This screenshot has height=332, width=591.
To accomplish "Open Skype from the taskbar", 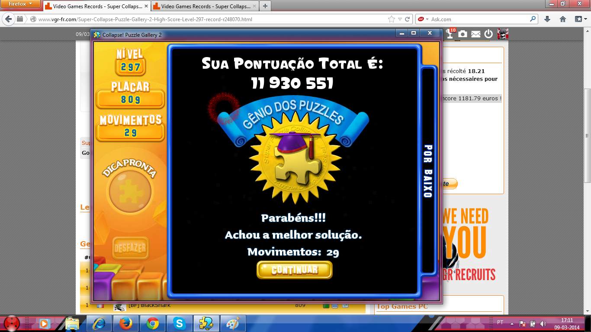I will [x=179, y=323].
